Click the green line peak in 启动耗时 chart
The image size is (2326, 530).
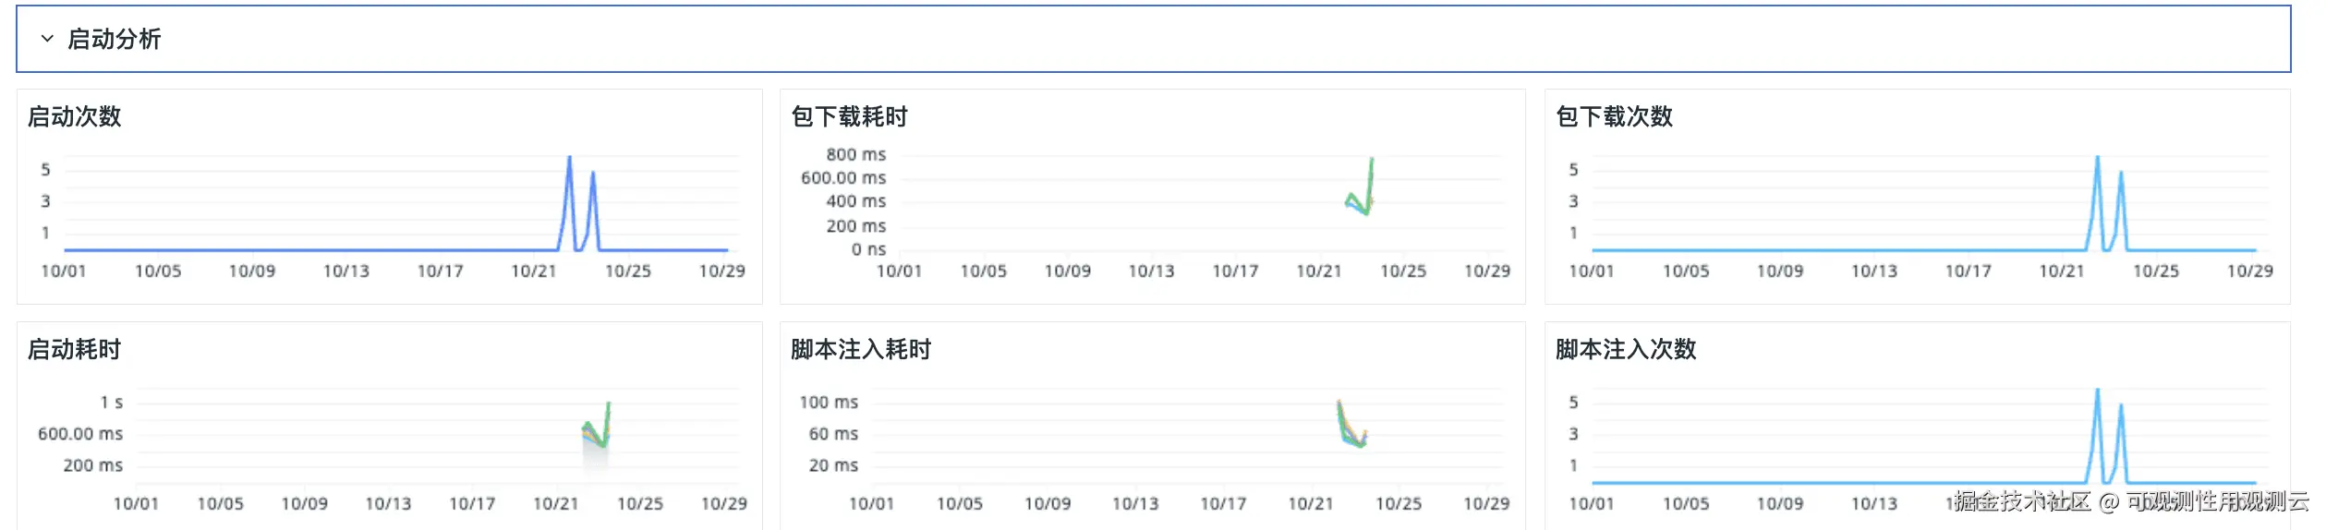click(x=608, y=405)
